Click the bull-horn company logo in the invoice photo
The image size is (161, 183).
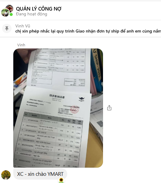point(82,99)
